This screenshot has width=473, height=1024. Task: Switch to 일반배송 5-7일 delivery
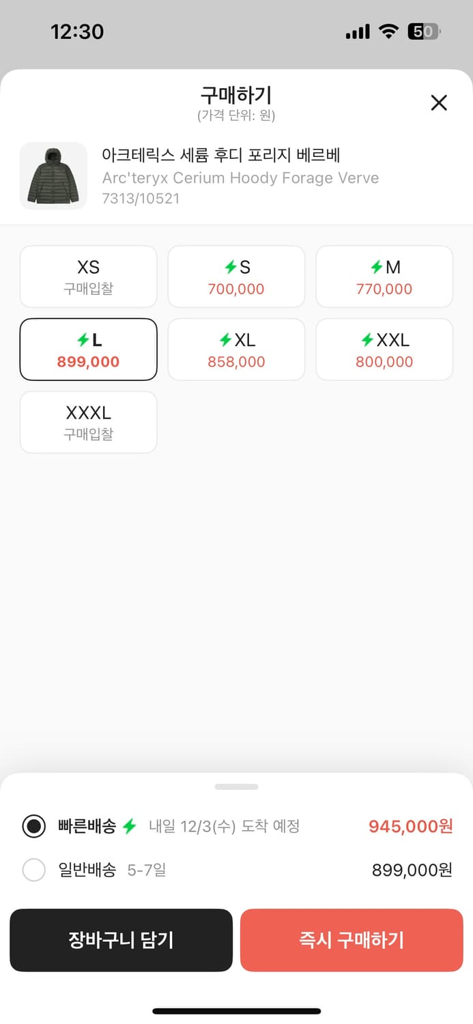(x=34, y=870)
